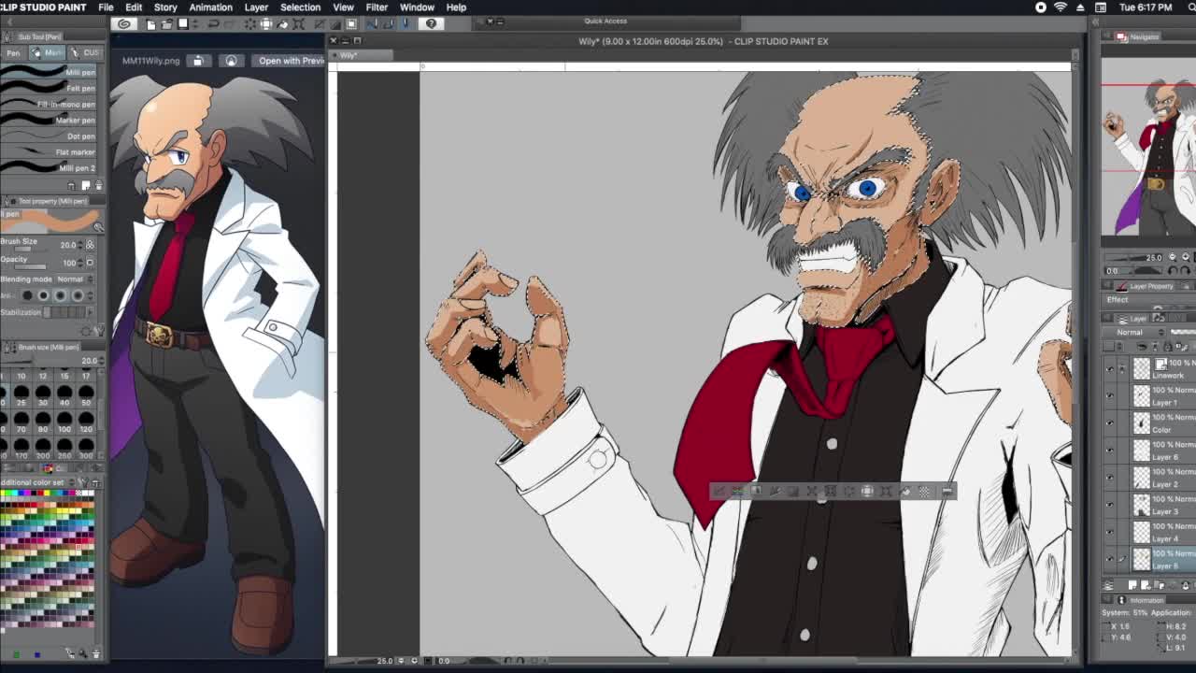Toggle visibility of Layer 2

click(1110, 478)
